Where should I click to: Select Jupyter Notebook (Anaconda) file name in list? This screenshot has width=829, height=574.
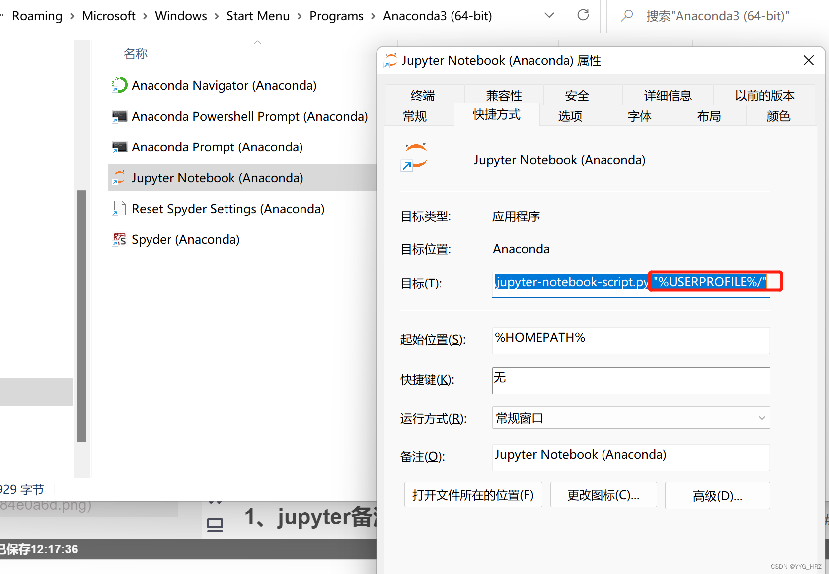[217, 178]
